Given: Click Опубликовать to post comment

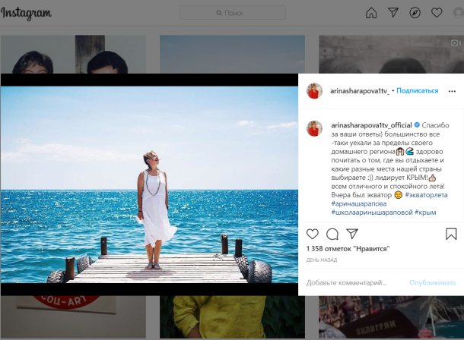Looking at the screenshot, I should pyautogui.click(x=432, y=283).
